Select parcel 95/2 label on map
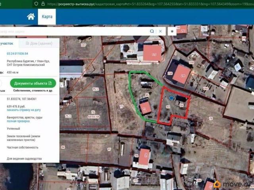 point(96,89)
